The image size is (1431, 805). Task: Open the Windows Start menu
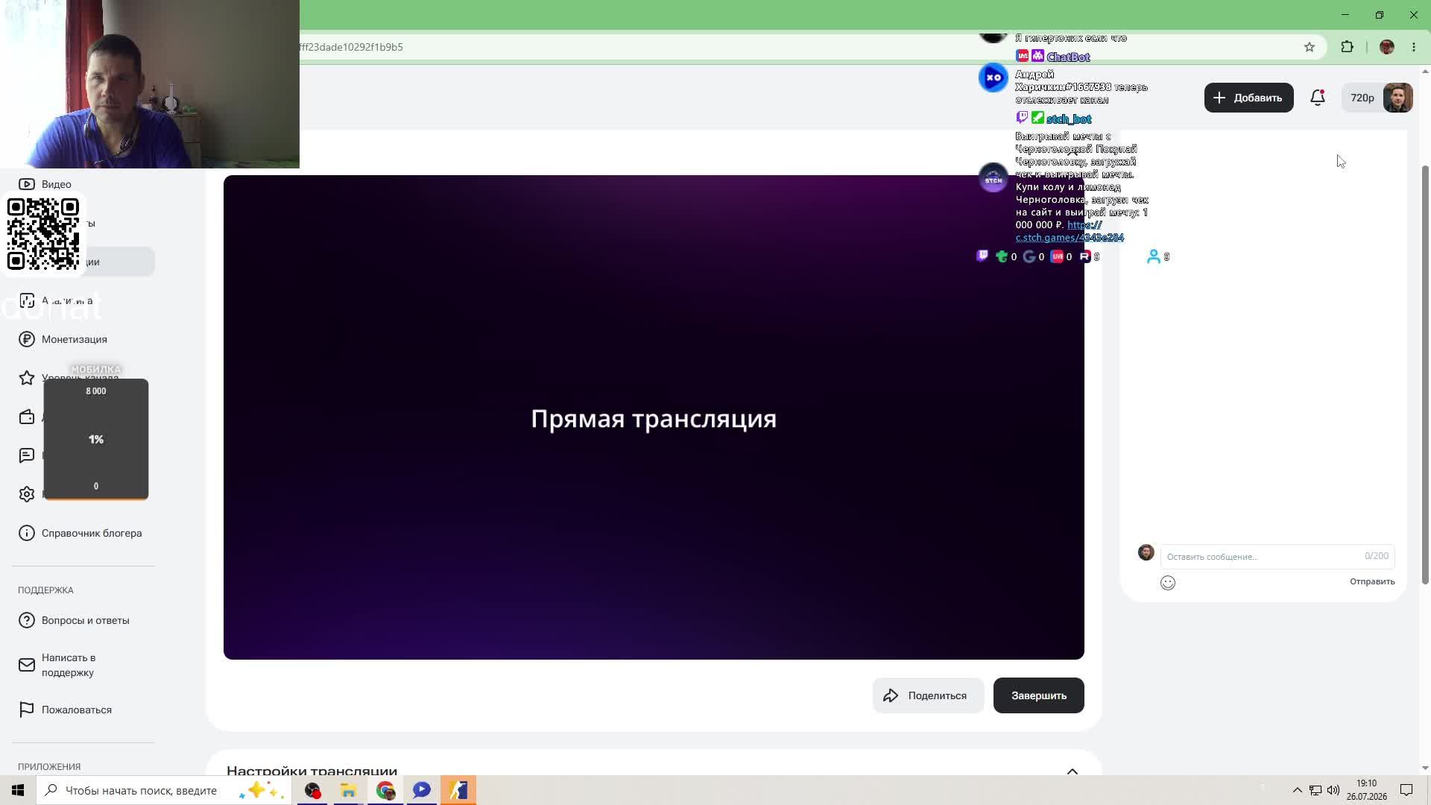pyautogui.click(x=18, y=790)
